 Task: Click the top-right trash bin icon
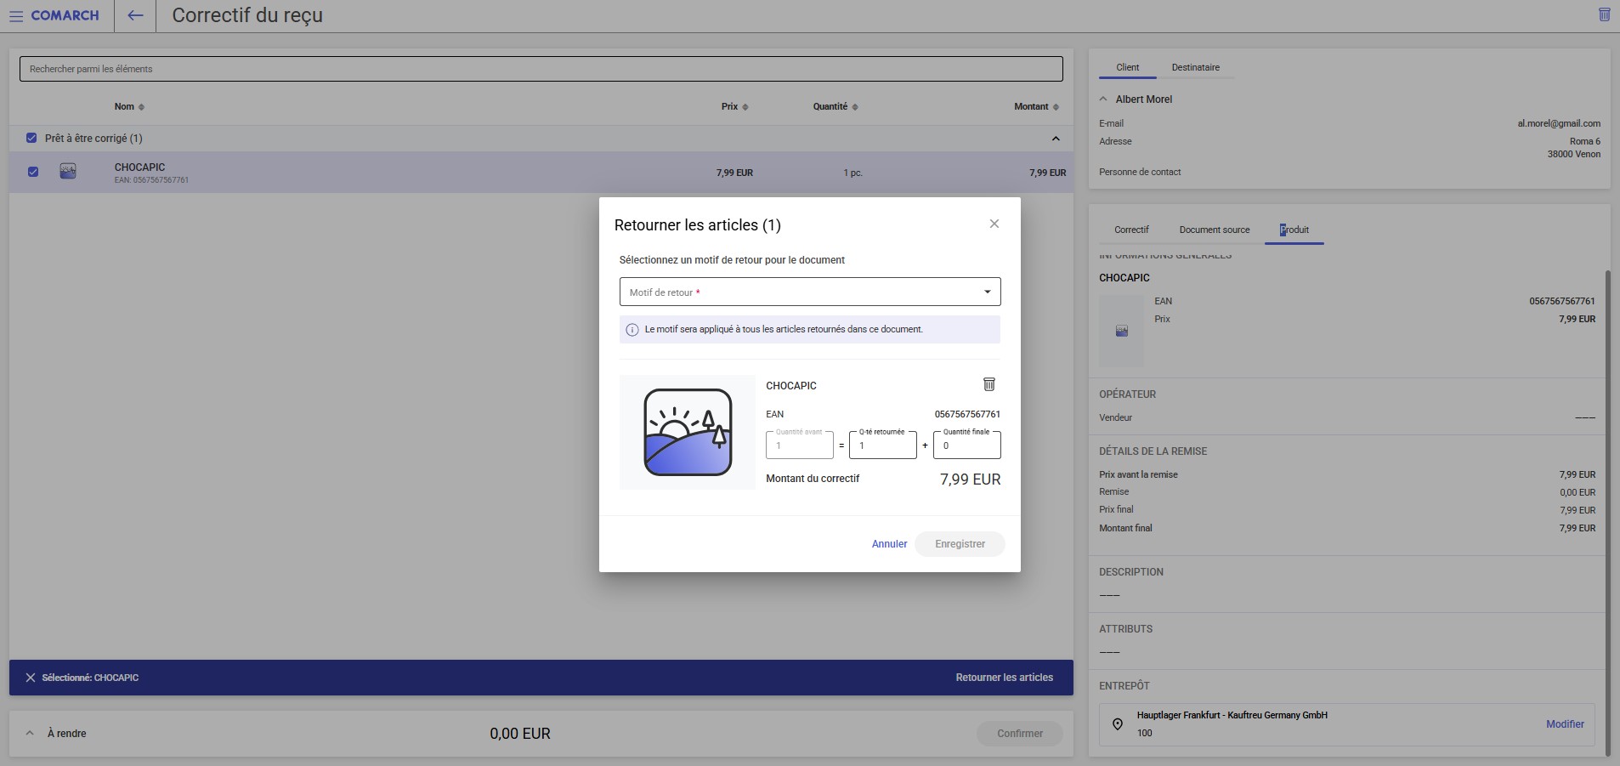point(1604,14)
